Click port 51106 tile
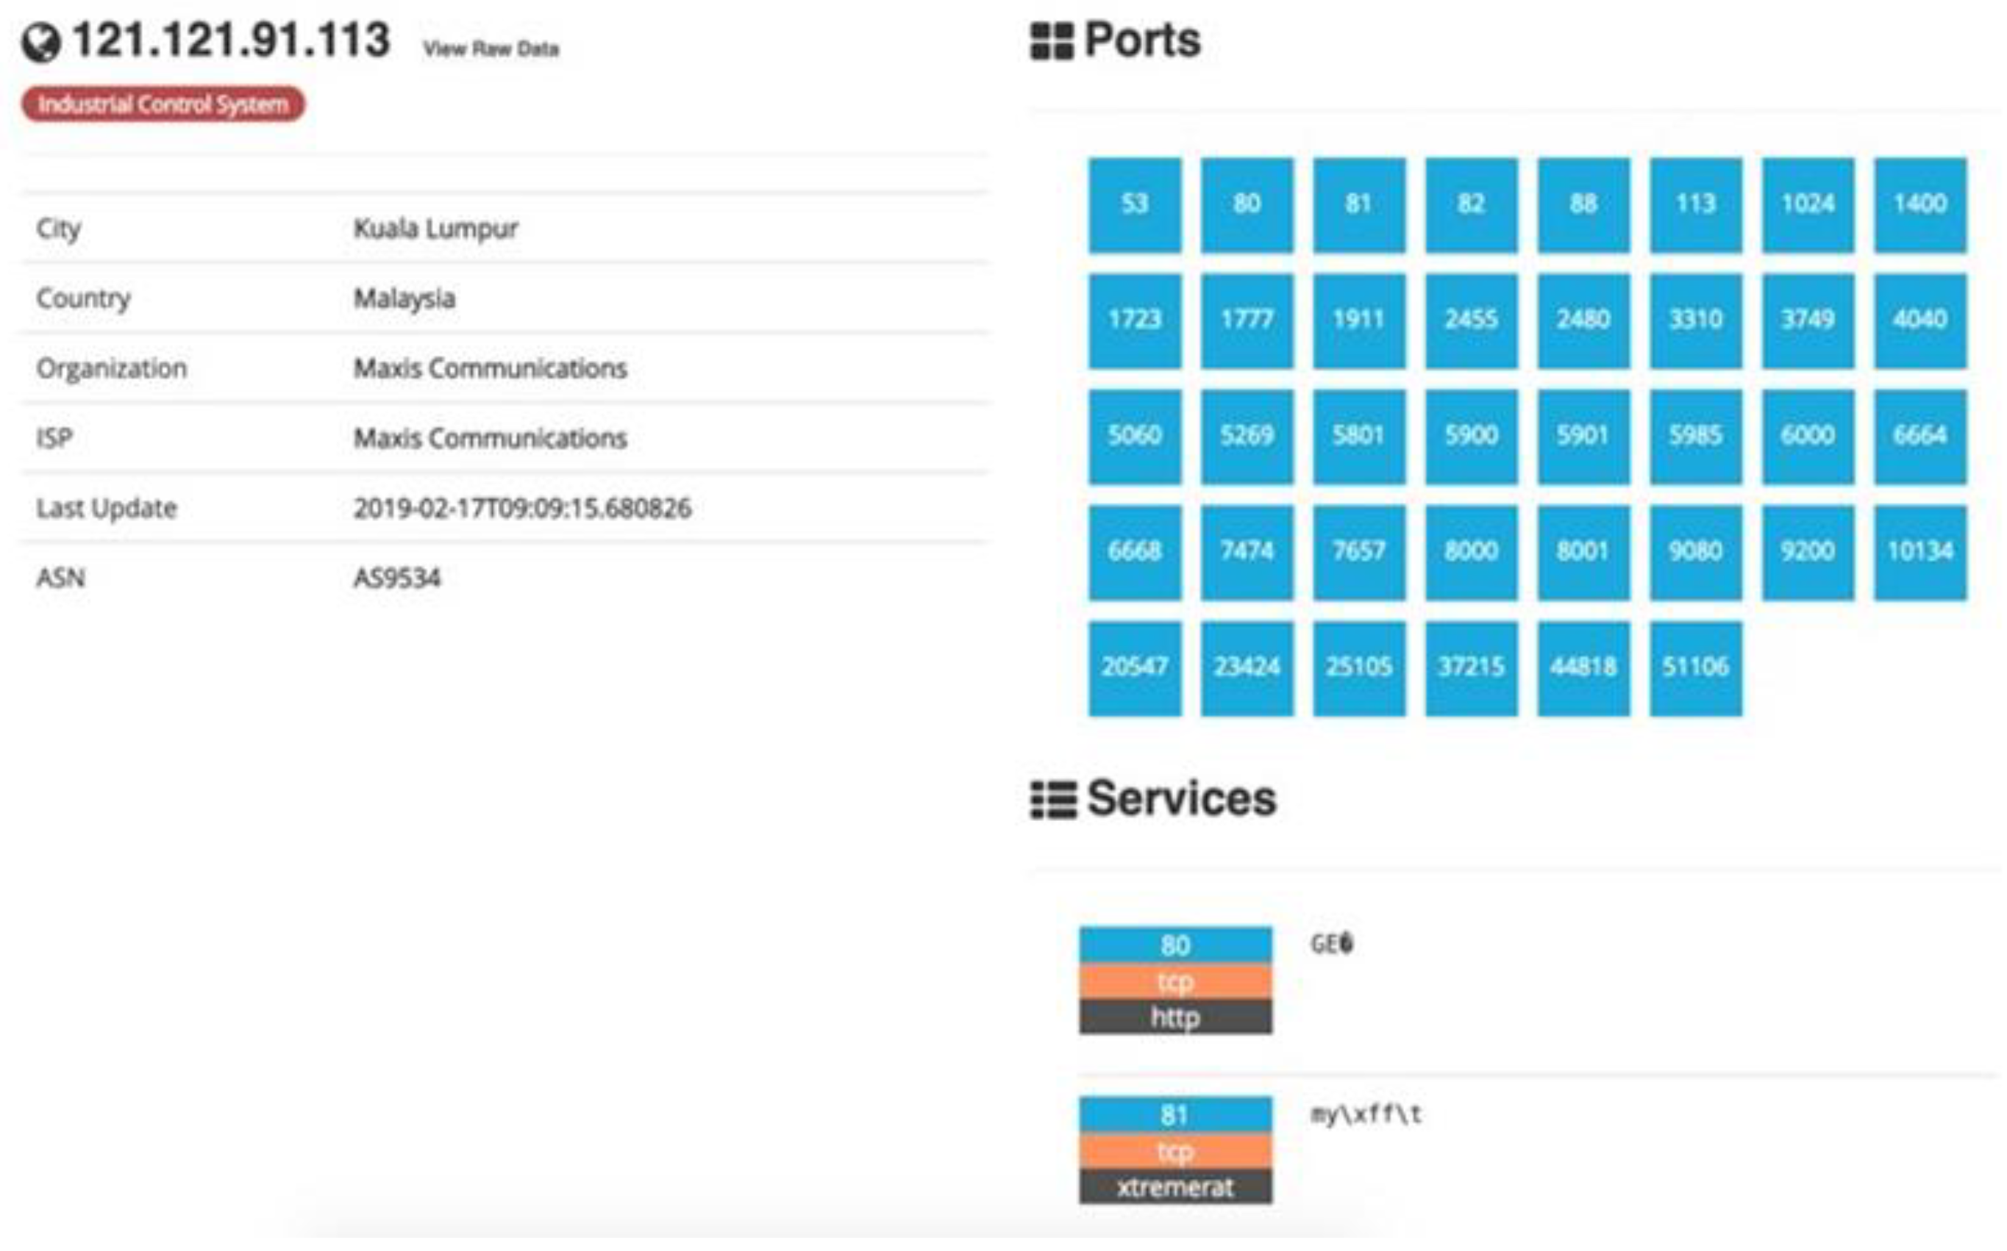 (x=1695, y=667)
